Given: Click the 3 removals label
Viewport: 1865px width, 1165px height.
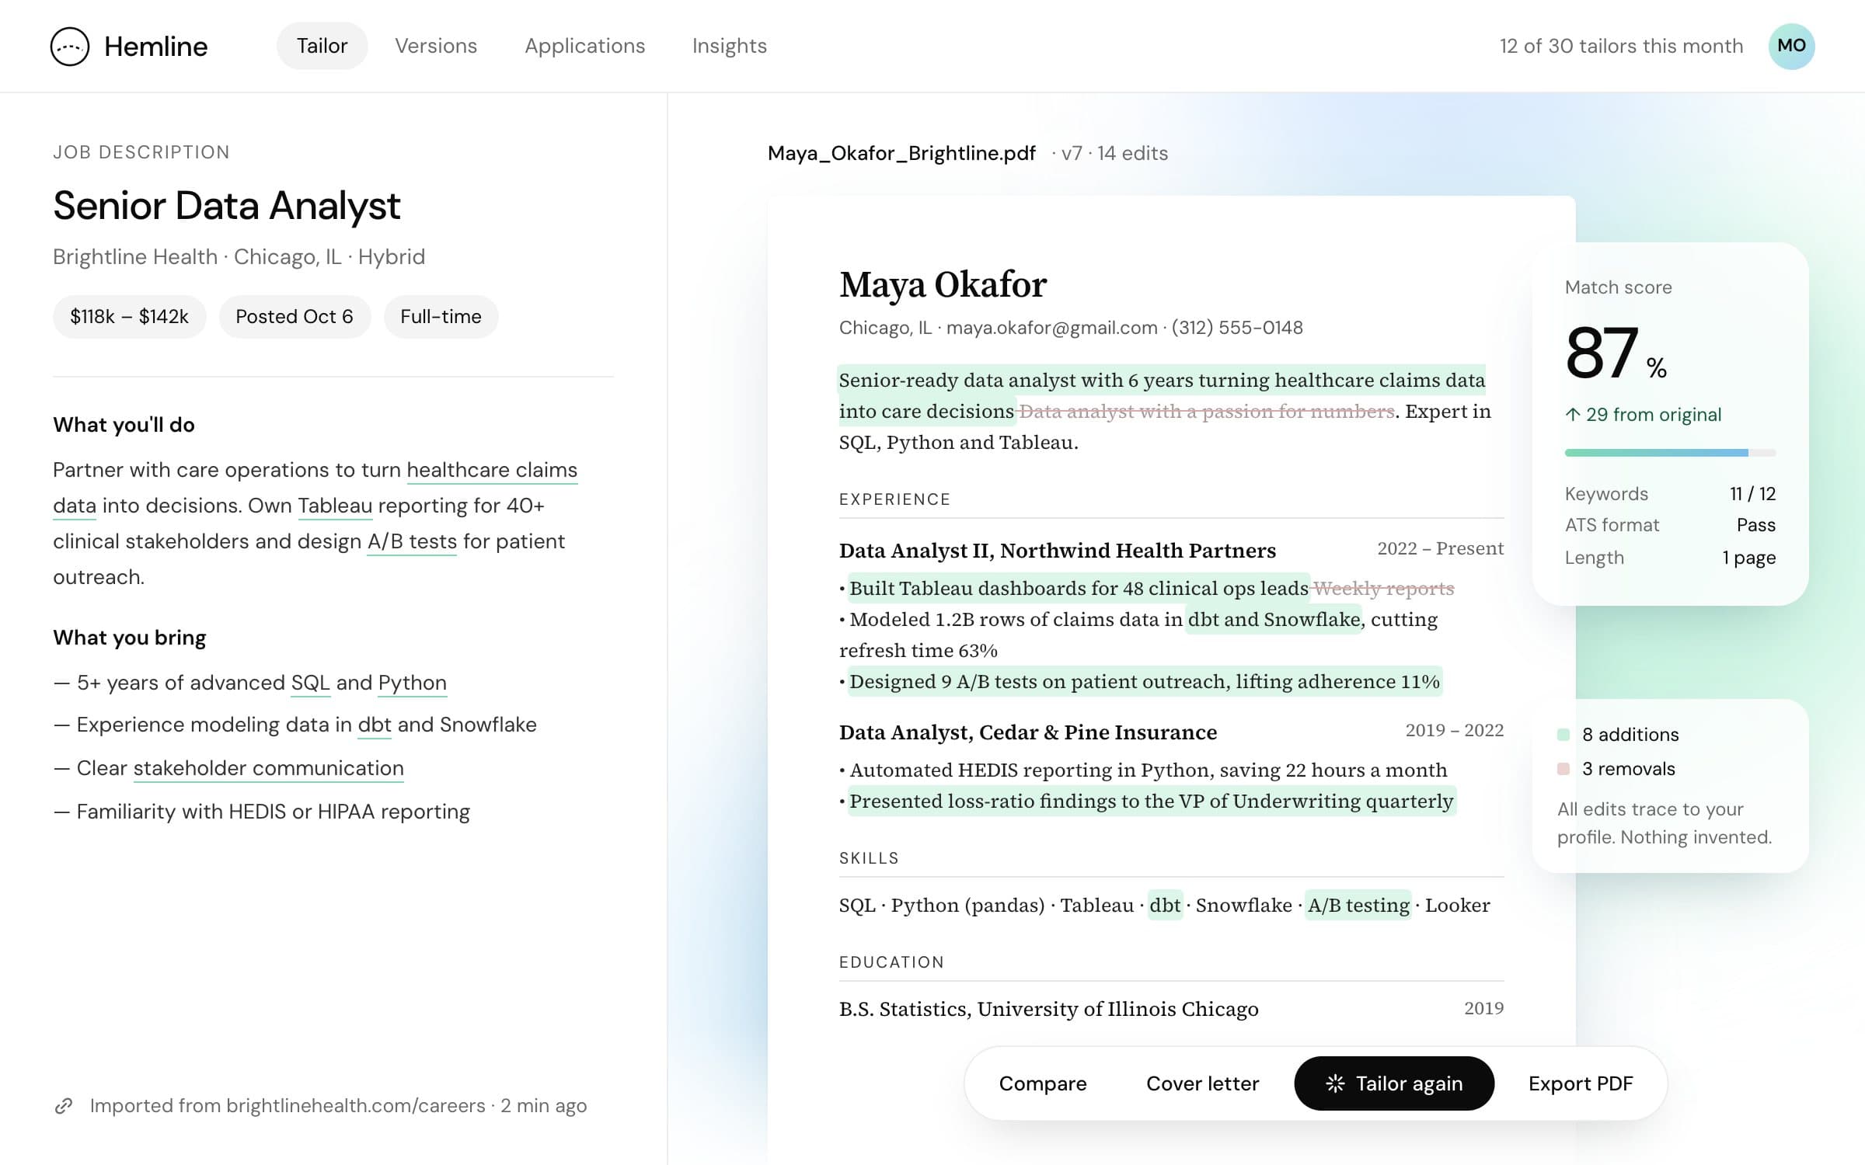Looking at the screenshot, I should click(x=1629, y=769).
